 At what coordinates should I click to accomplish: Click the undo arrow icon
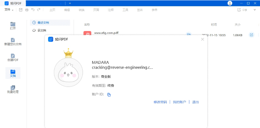point(33,10)
